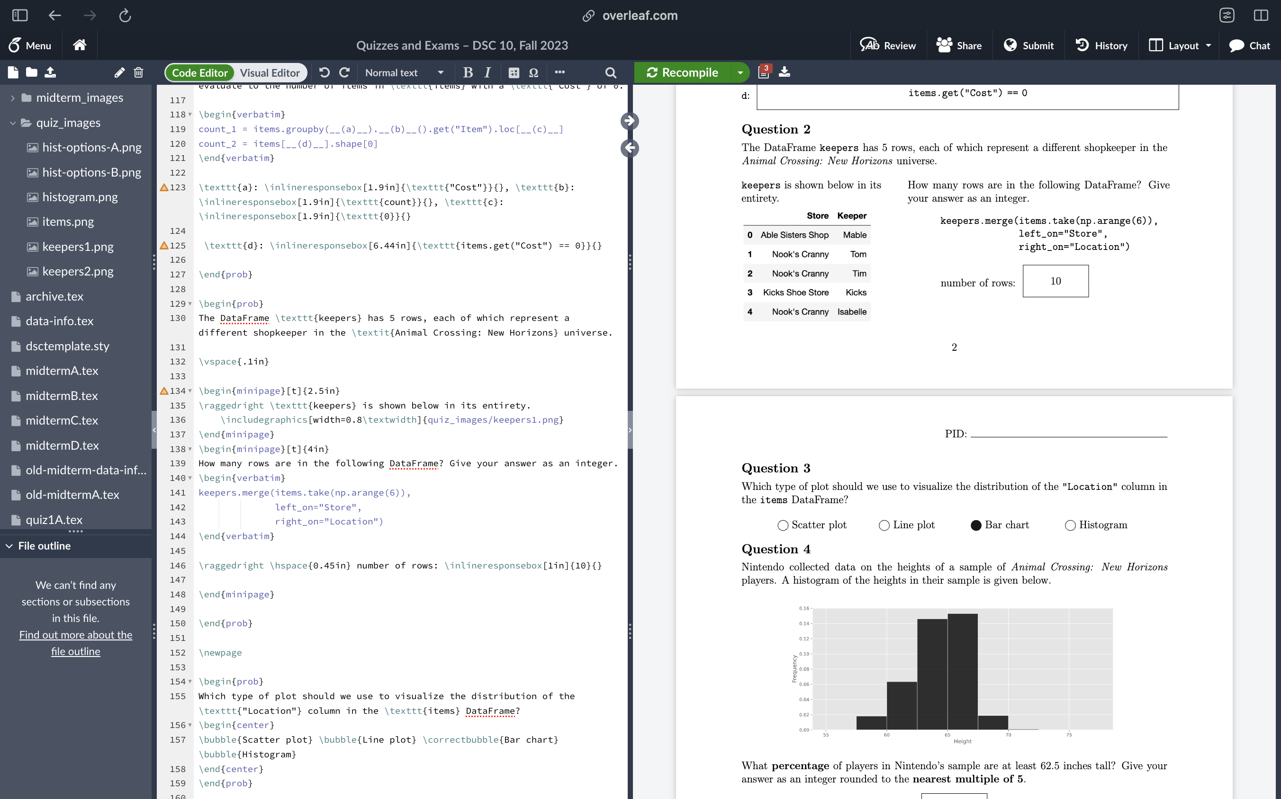This screenshot has width=1281, height=799.
Task: Switch to Code Editor mode
Action: click(x=199, y=72)
